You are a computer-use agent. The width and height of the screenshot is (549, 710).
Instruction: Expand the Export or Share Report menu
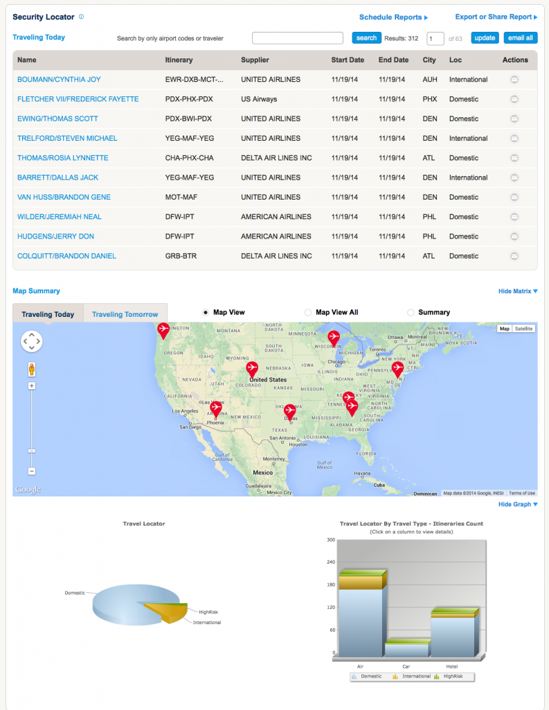point(496,17)
